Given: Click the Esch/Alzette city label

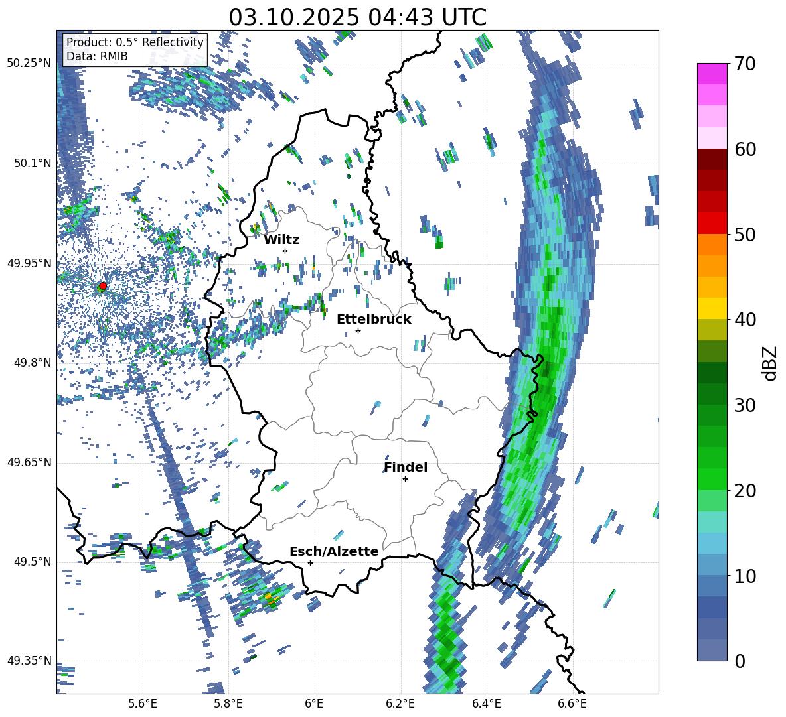Looking at the screenshot, I should pyautogui.click(x=334, y=551).
